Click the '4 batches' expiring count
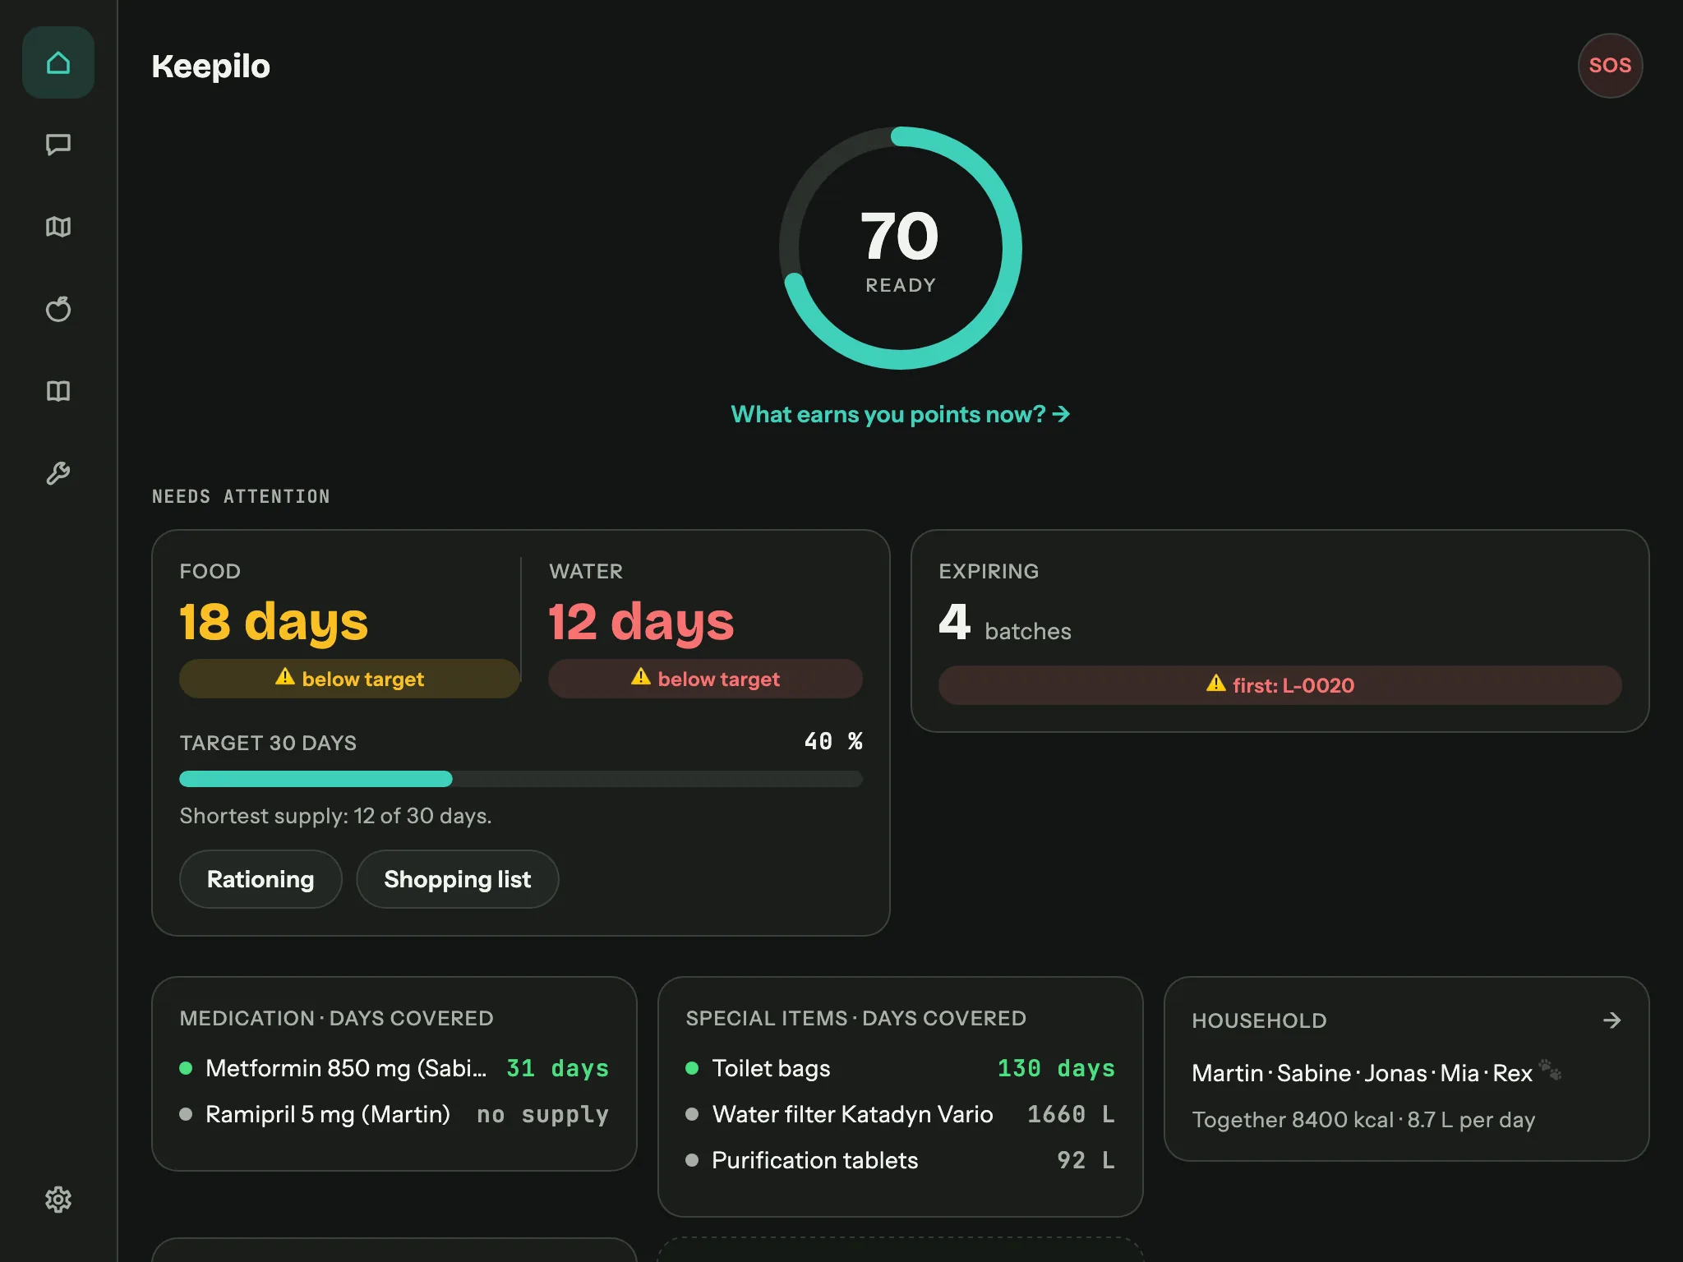 pos(1005,624)
